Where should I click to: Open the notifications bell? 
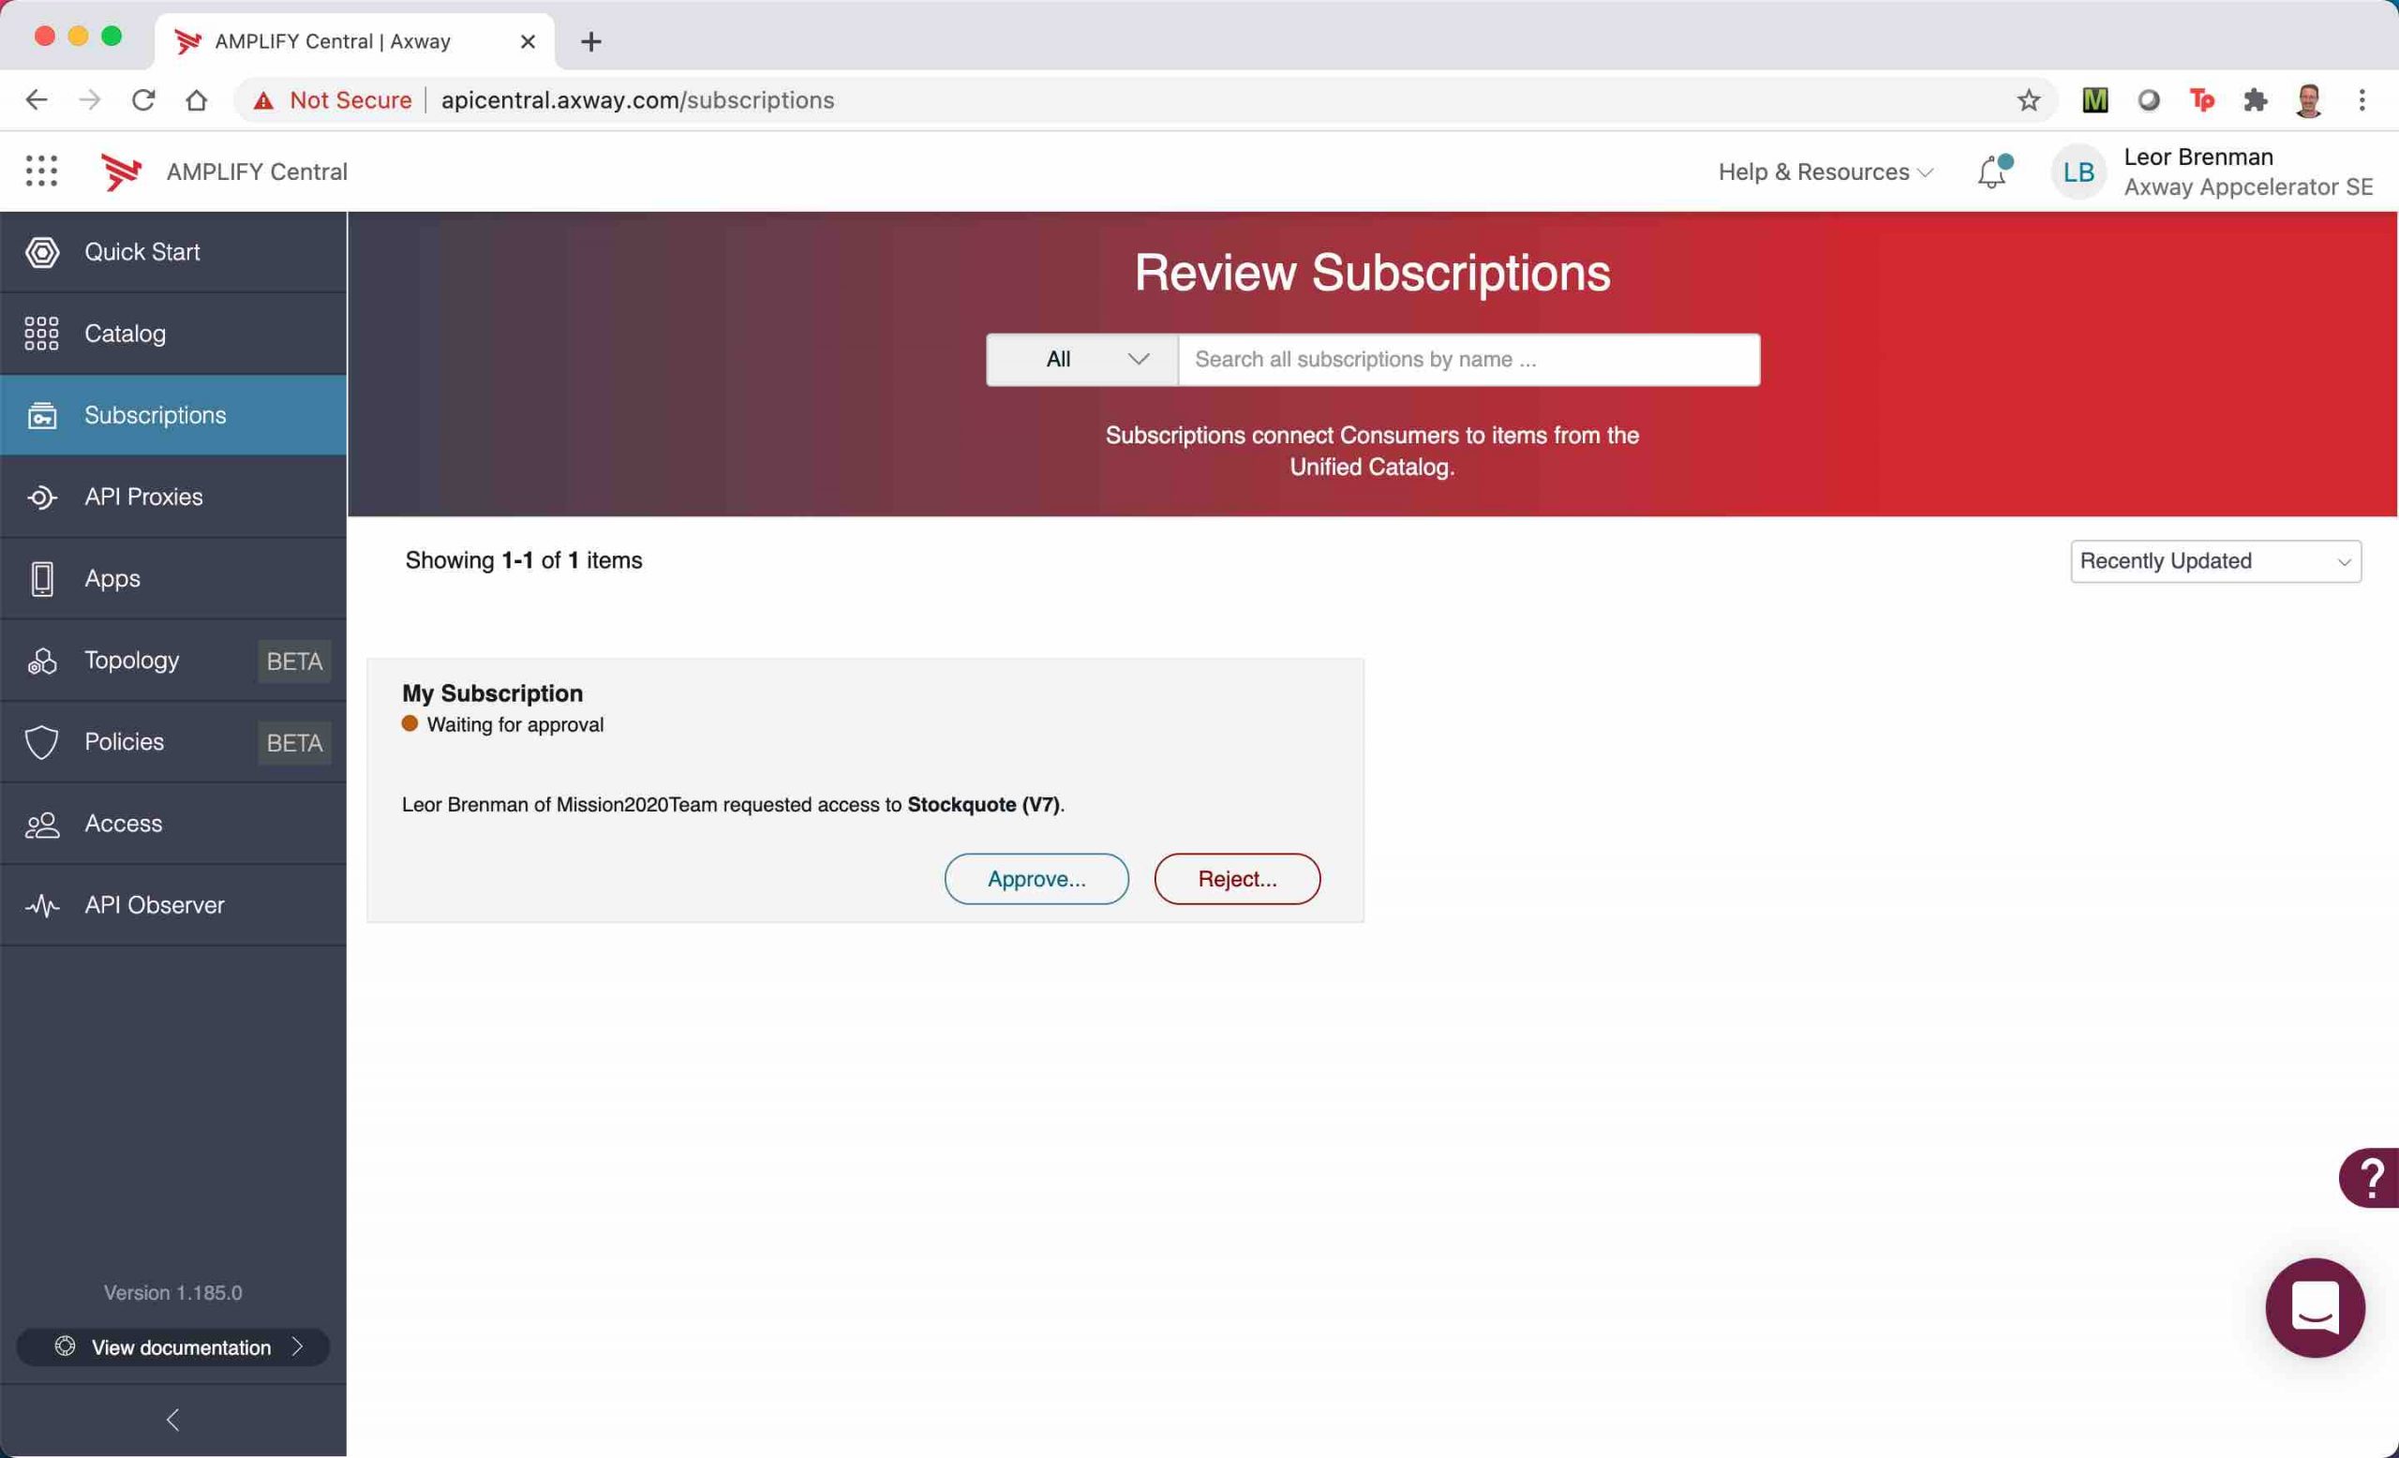point(1993,171)
